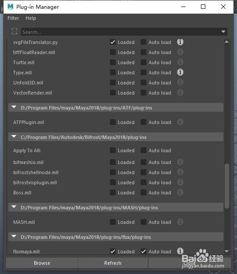This screenshot has width=237, height=274.
Task: Enable Auto load for Turtle.mll
Action: pos(143,62)
